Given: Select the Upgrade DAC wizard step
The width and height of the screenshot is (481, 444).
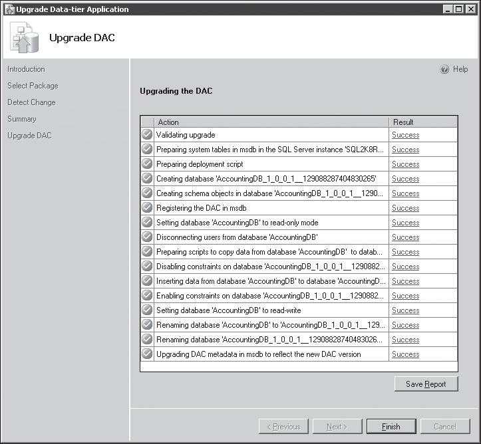Looking at the screenshot, I should click(x=29, y=136).
